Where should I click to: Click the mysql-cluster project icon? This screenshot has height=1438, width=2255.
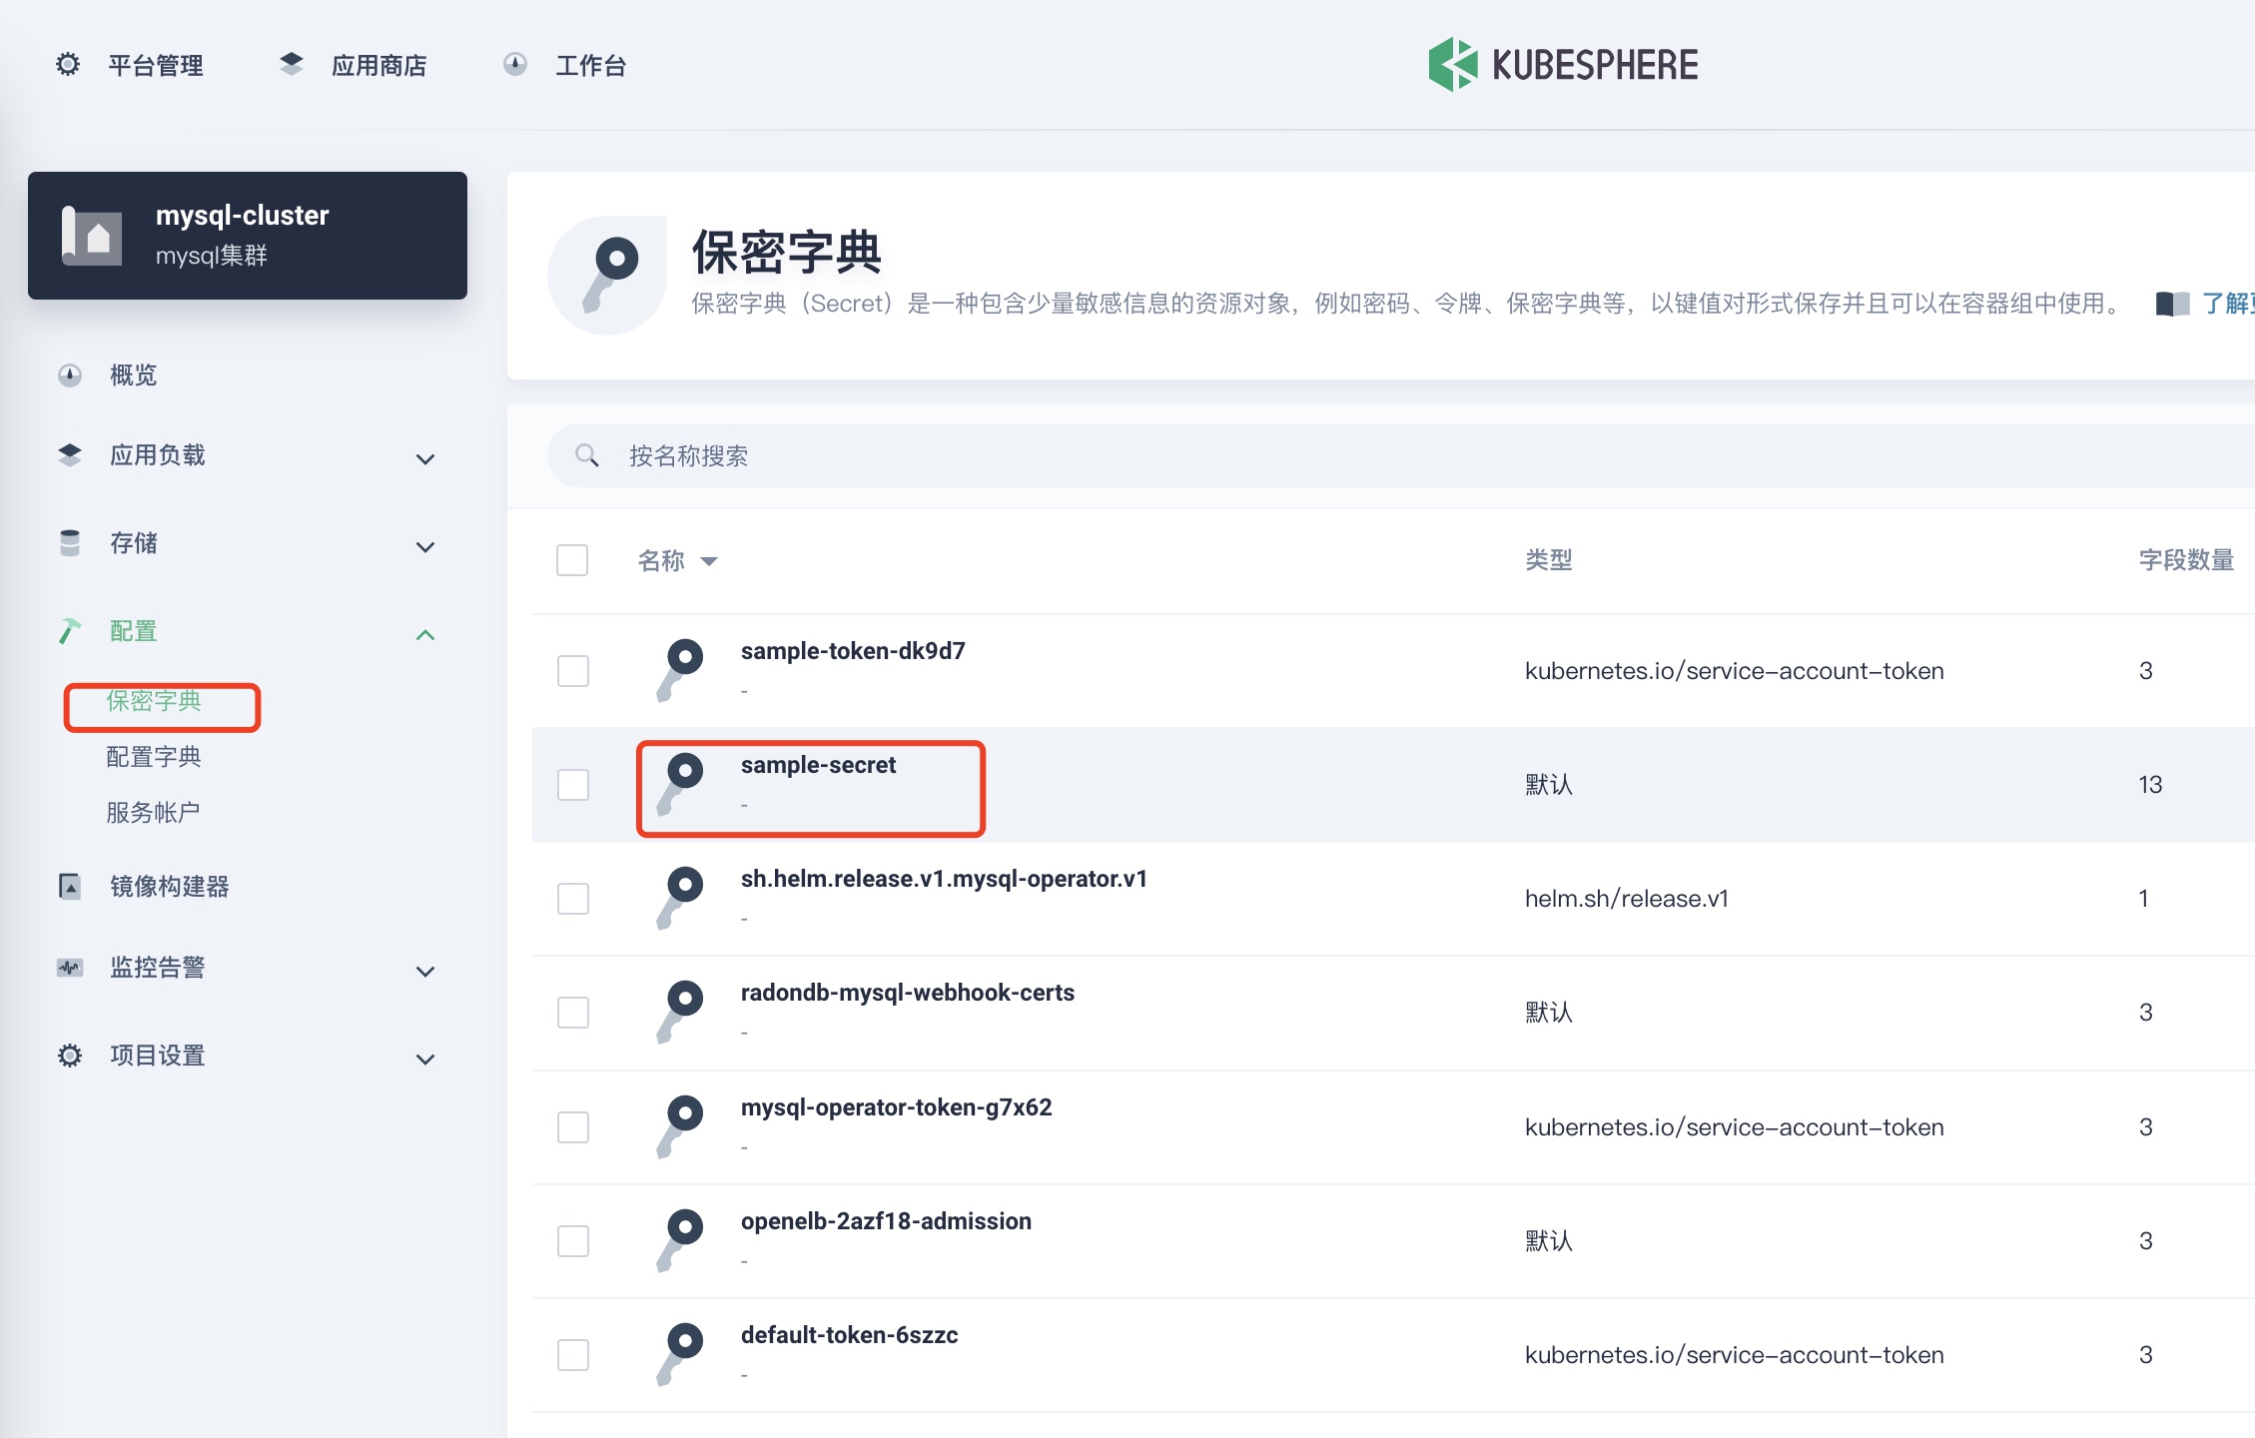92,236
